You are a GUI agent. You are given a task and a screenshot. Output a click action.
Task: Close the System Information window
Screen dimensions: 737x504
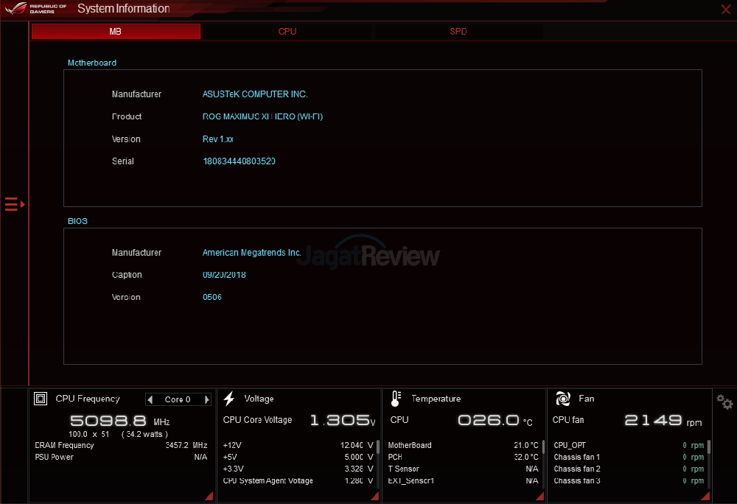725,9
